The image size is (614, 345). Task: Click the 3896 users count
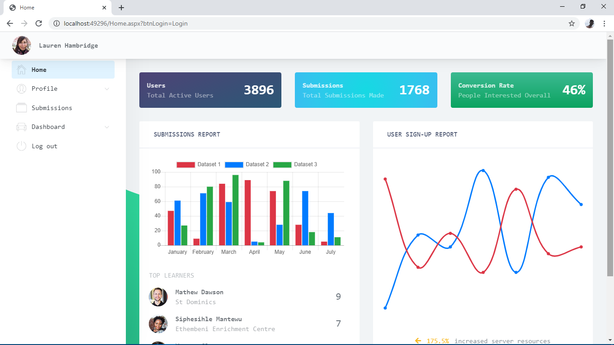pos(259,90)
